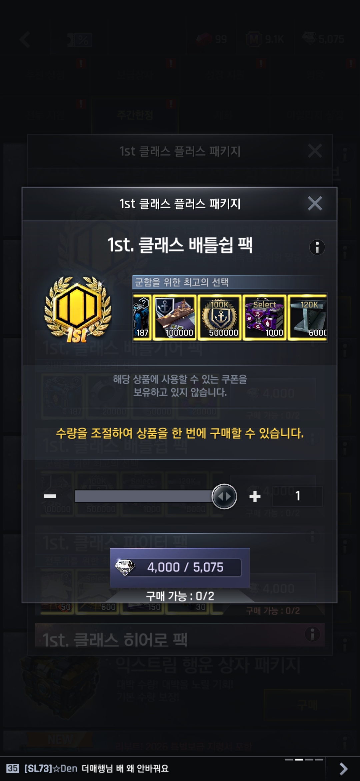Click the quantity number field showing 1
360x781 pixels.
pos(298,496)
